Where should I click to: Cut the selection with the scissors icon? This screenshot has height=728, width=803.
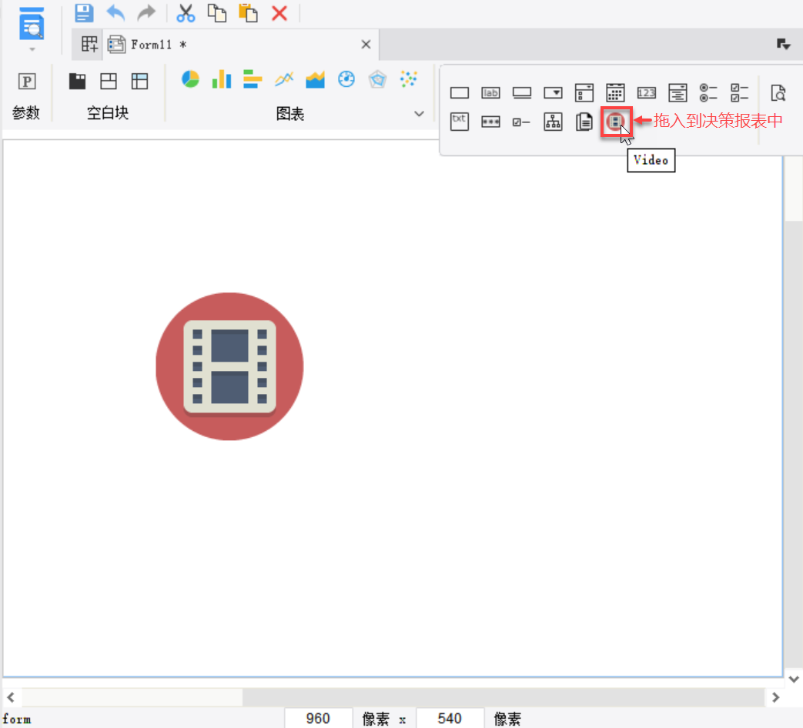pos(186,13)
